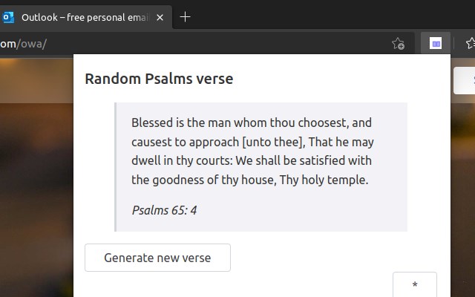Screen dimensions: 475x297
Task: Switch to the Outlook free personal email tab
Action: 82,17
